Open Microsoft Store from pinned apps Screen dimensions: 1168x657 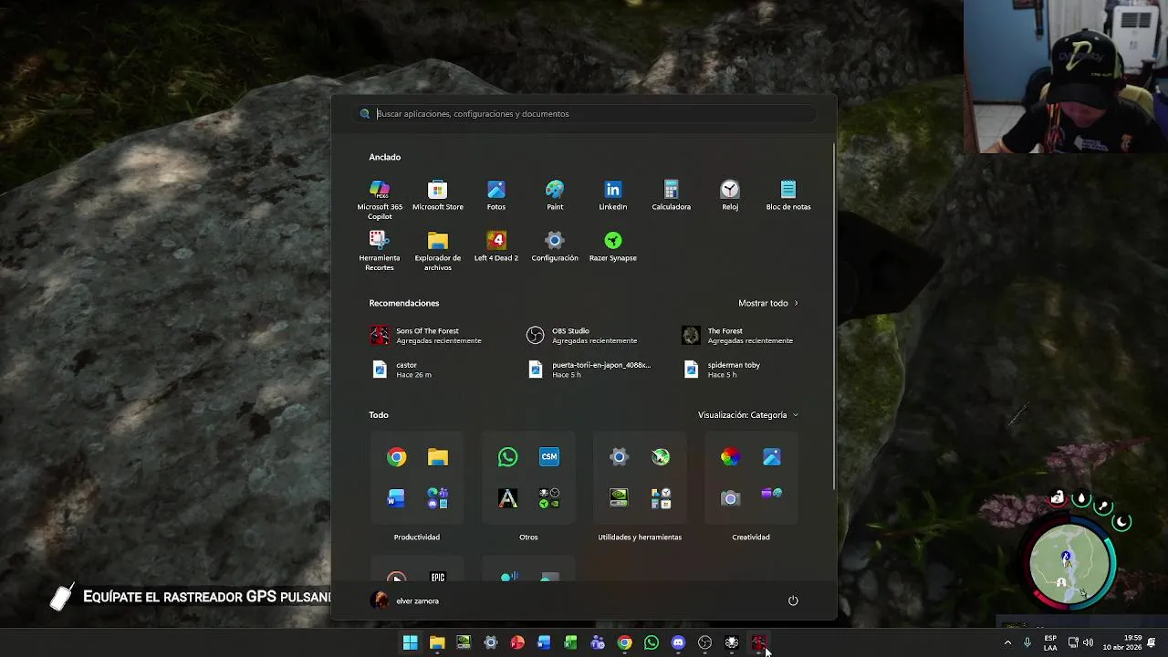click(x=438, y=195)
